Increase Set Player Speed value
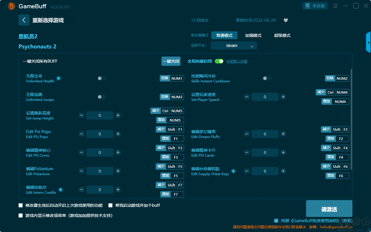The image size is (371, 232). pos(283,97)
